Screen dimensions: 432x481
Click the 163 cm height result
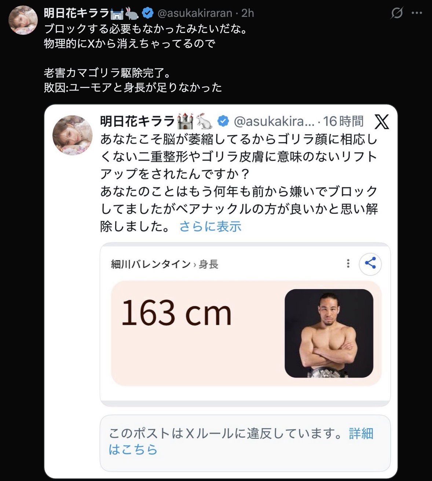pos(176,313)
